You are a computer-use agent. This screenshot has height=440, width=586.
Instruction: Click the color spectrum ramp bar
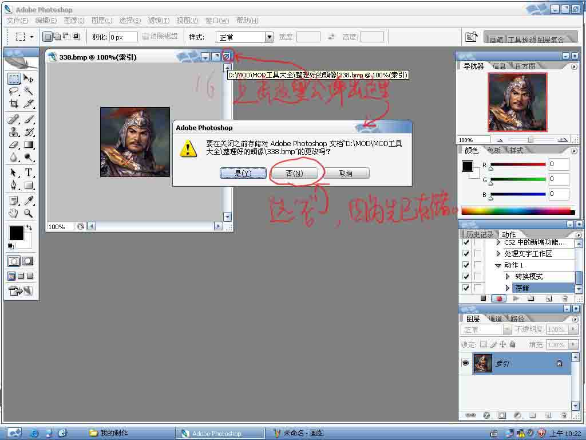pos(518,211)
